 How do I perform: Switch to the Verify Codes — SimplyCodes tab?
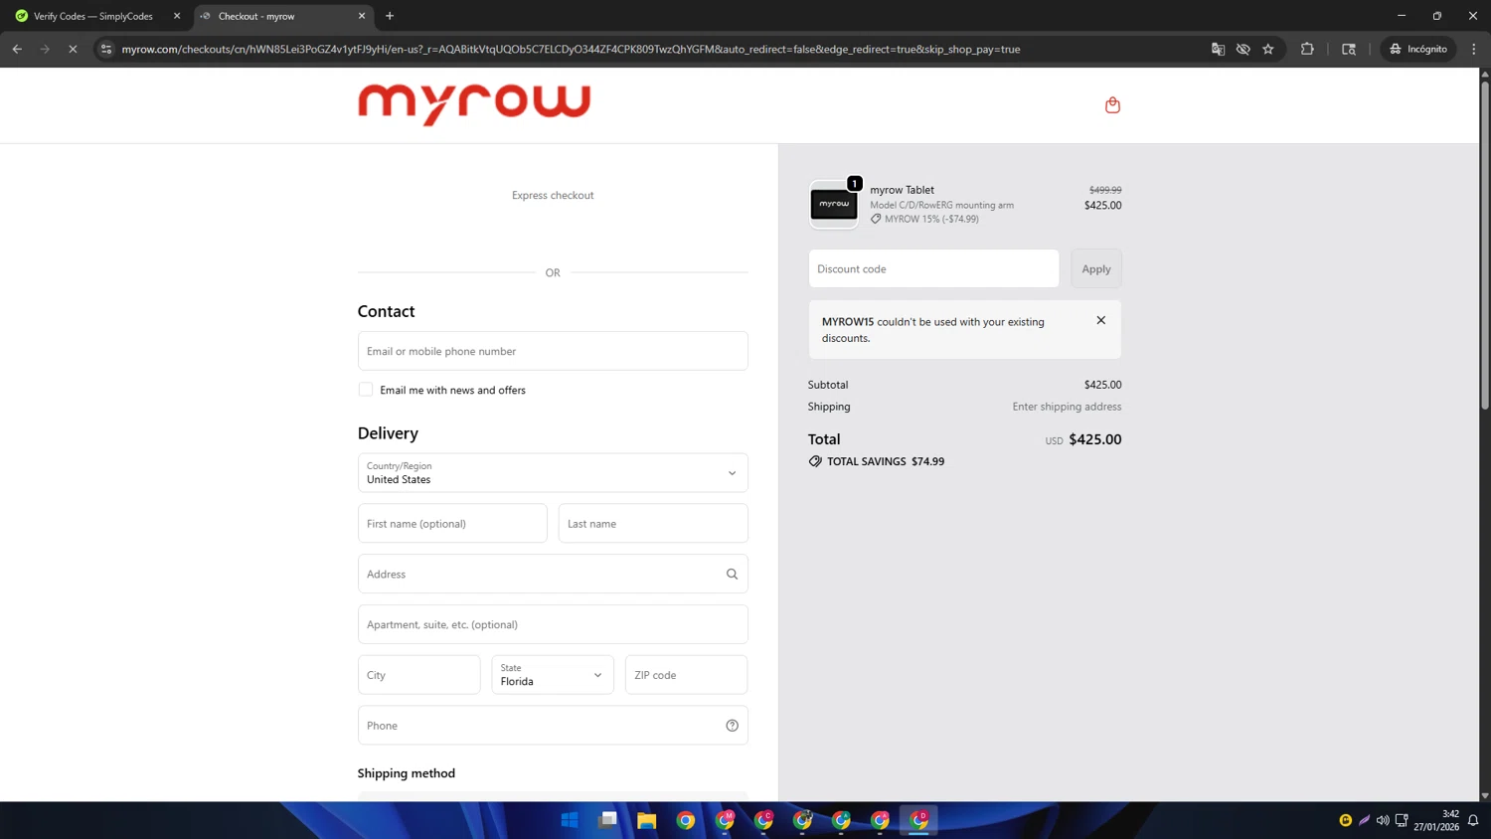coord(93,16)
